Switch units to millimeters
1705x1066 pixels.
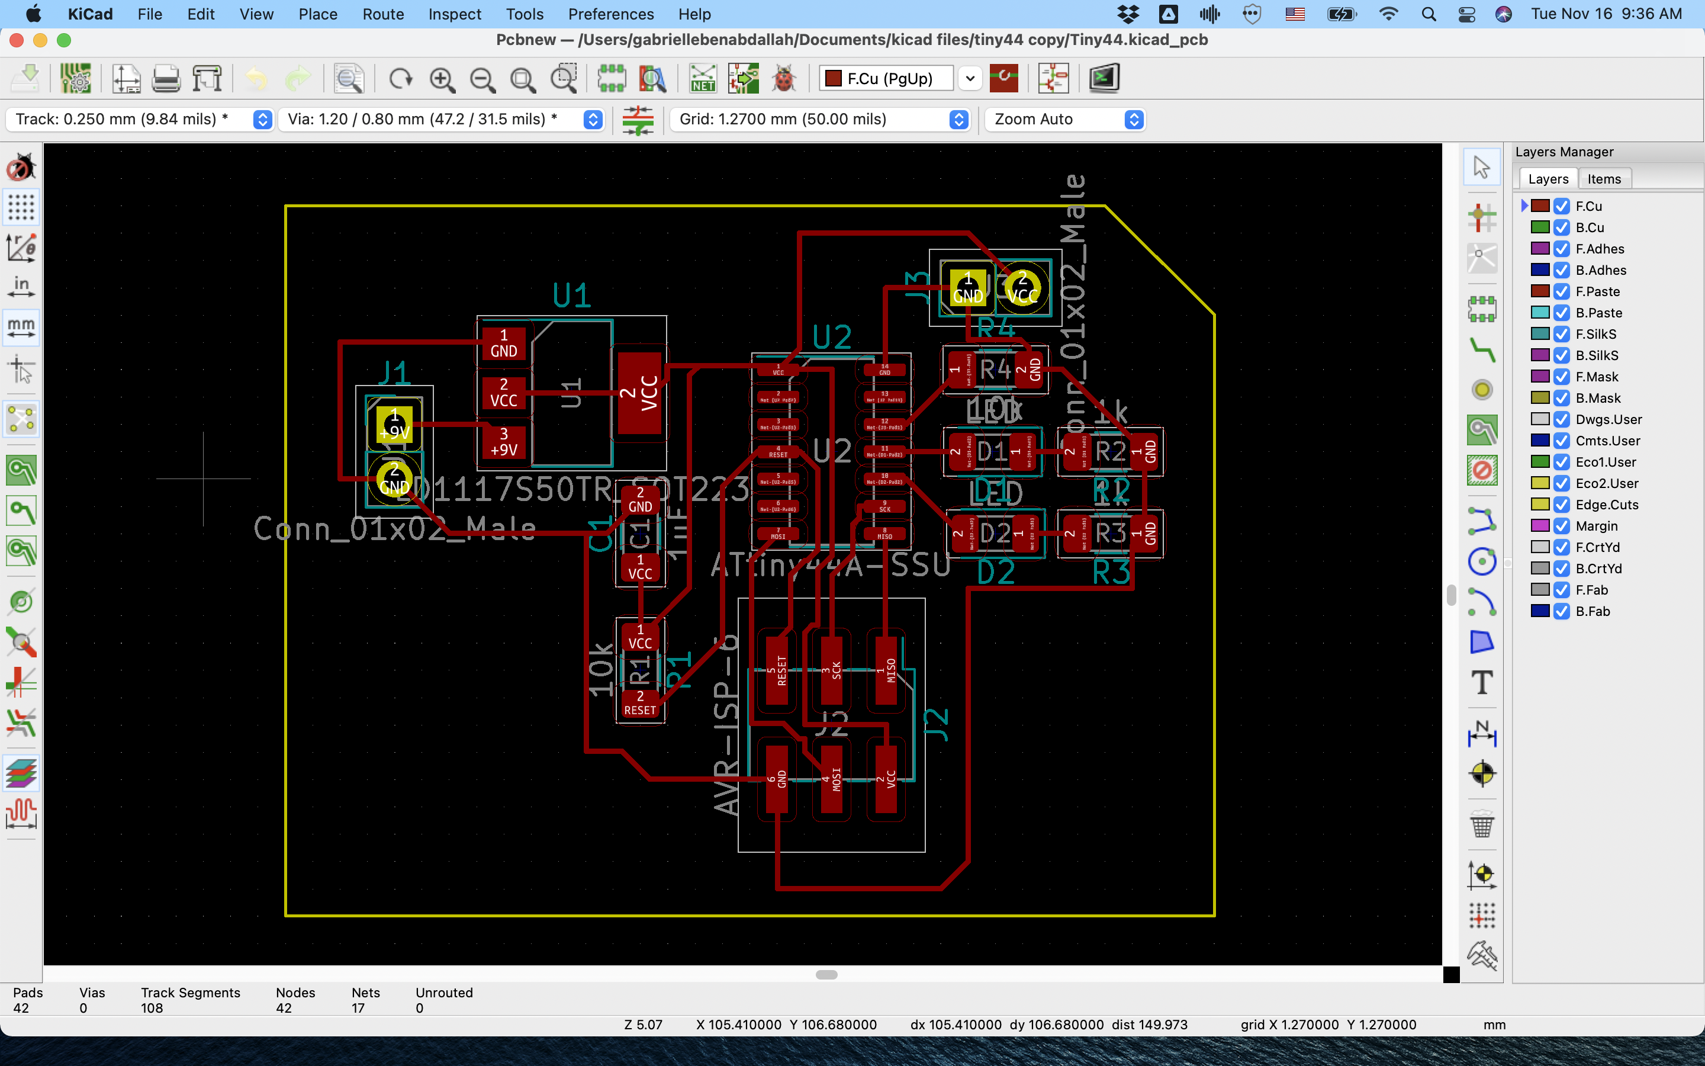(21, 328)
